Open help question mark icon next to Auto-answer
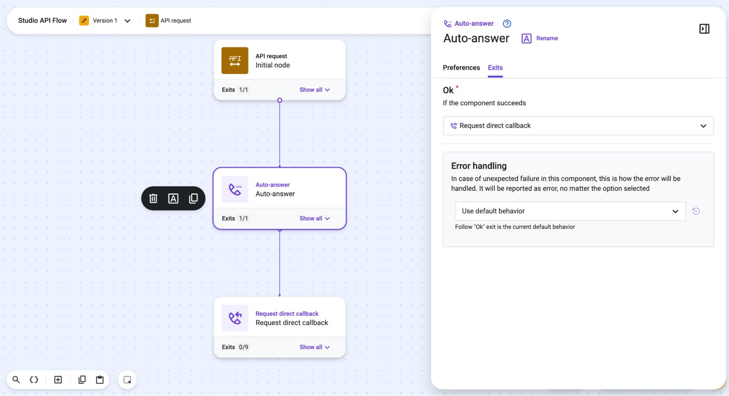The height and width of the screenshot is (396, 729). 507,24
